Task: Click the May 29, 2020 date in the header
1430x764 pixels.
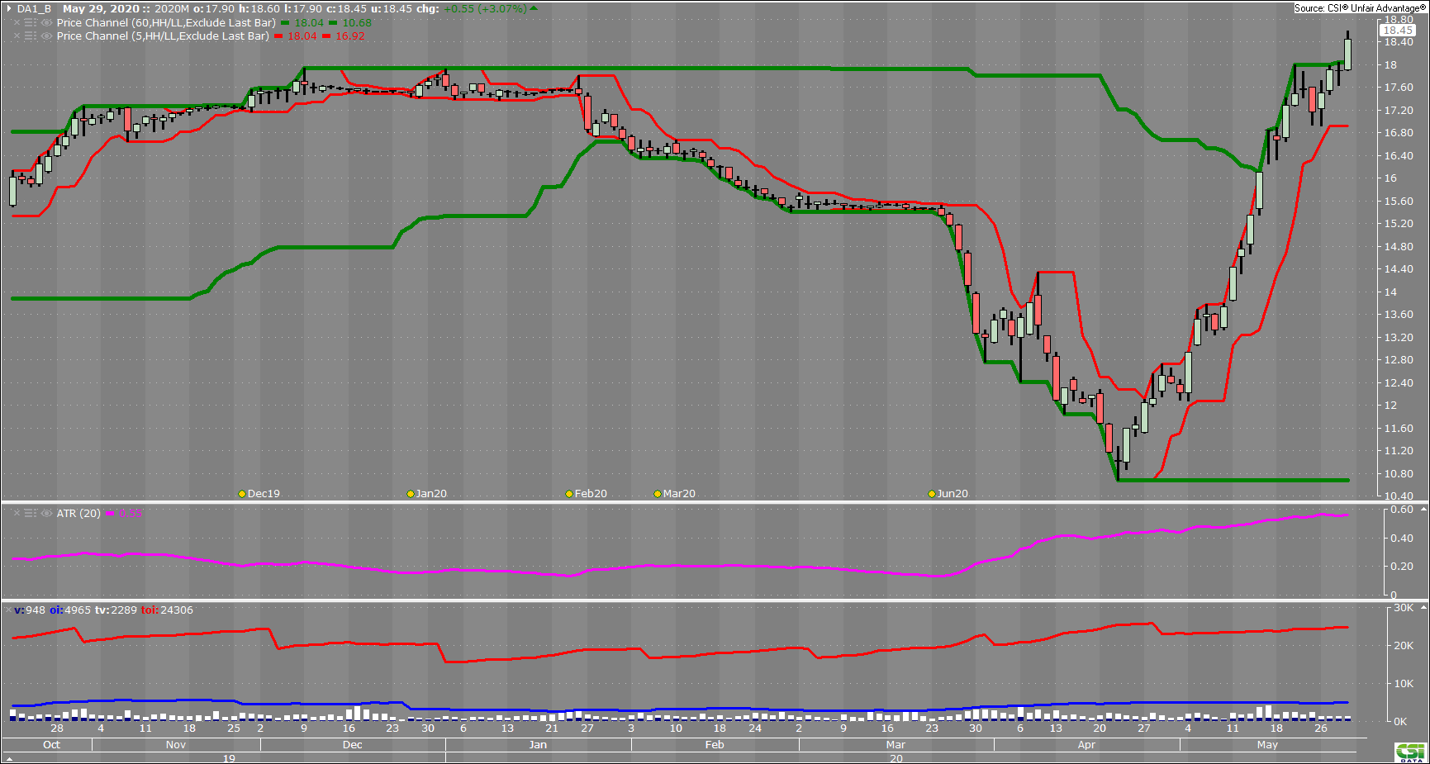Action: [102, 9]
